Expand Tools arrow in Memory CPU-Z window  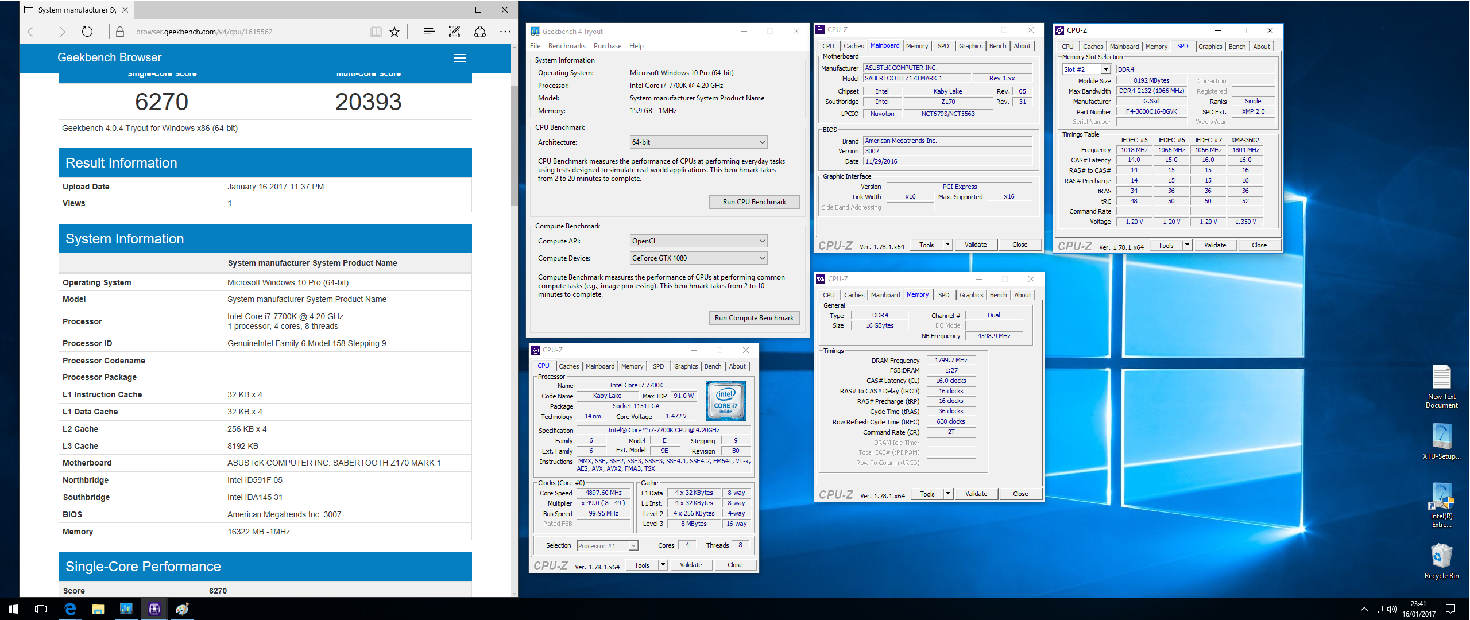pyautogui.click(x=948, y=494)
